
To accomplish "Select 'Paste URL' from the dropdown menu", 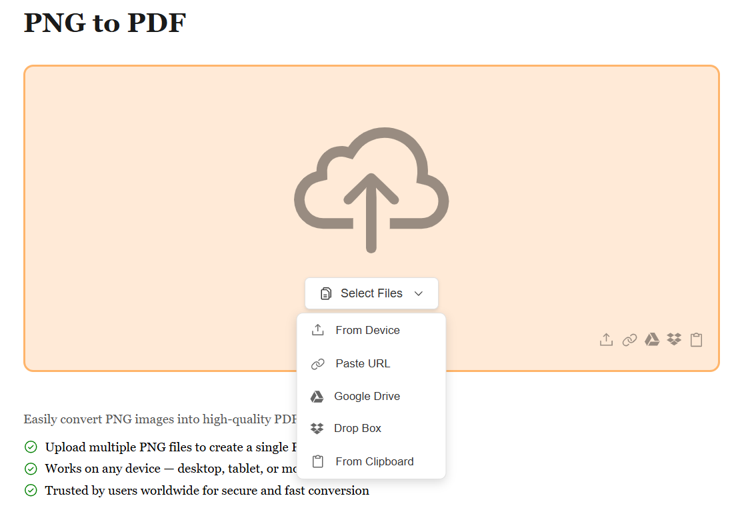I will click(363, 363).
